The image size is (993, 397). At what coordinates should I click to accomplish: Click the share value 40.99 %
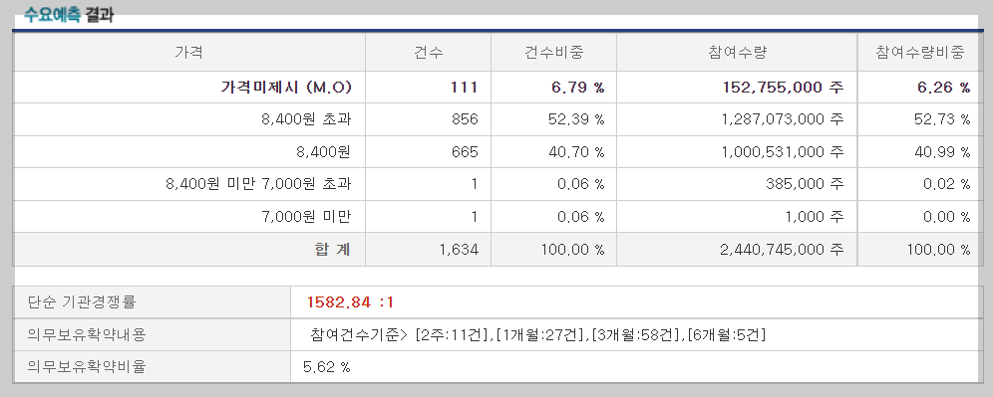tap(942, 151)
